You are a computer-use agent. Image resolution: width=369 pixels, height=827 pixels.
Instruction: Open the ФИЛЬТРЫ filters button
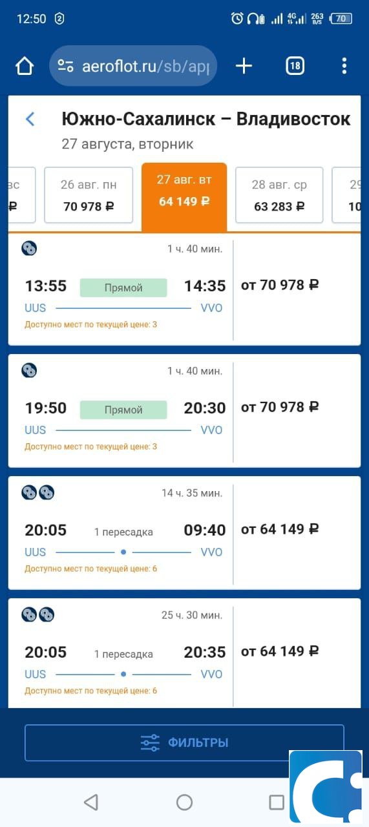pyautogui.click(x=184, y=742)
